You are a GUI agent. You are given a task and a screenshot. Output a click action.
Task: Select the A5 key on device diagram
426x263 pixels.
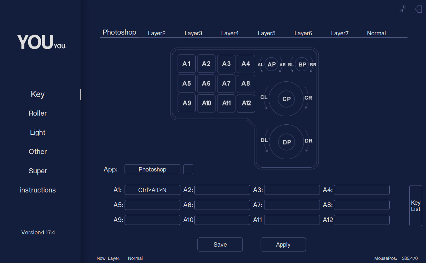pyautogui.click(x=187, y=83)
